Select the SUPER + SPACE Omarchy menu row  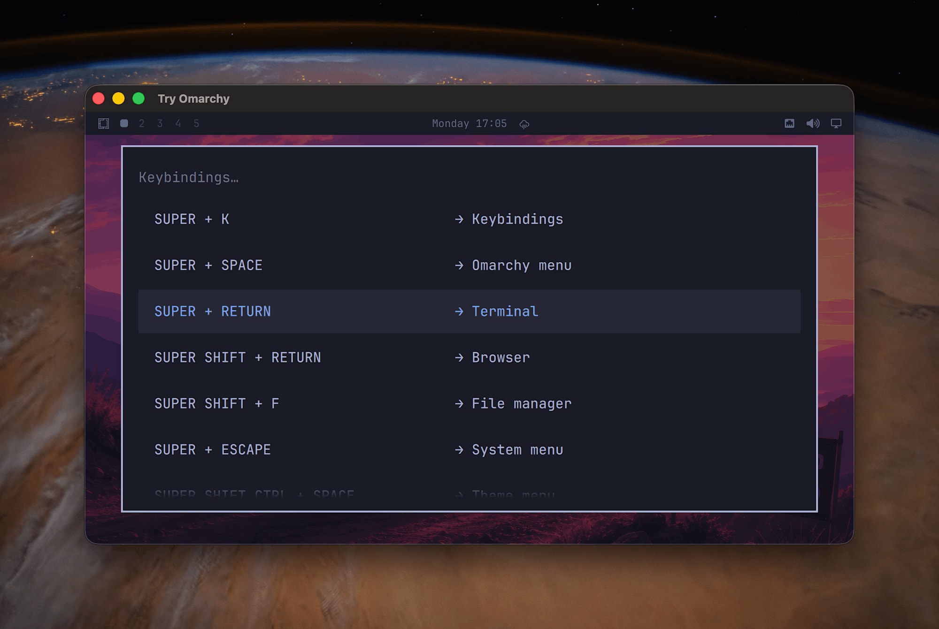pyautogui.click(x=469, y=265)
